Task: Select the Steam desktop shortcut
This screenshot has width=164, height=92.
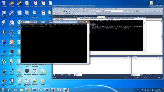Action: [x=19, y=4]
